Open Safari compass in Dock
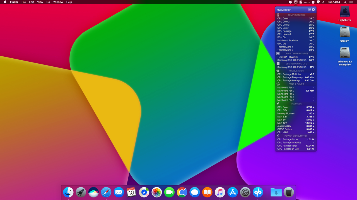The image size is (357, 200). 106,192
